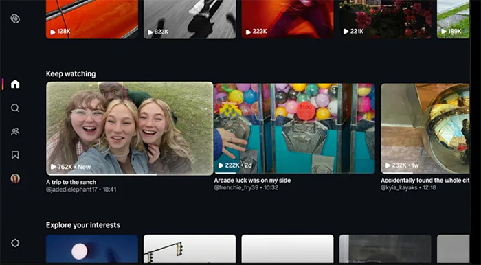Open @kyia_kayaks profile
This screenshot has height=265, width=481.
coord(399,188)
